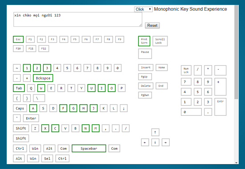Image resolution: width=245 pixels, height=169 pixels.
Task: Click the highlighted A key
Action: coord(33,108)
